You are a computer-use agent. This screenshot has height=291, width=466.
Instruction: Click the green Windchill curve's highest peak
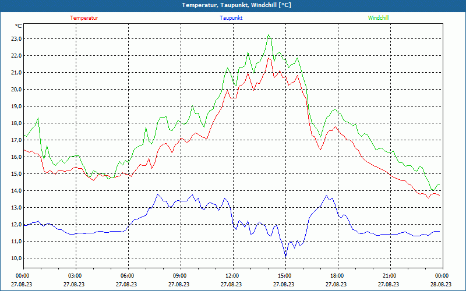(x=269, y=35)
